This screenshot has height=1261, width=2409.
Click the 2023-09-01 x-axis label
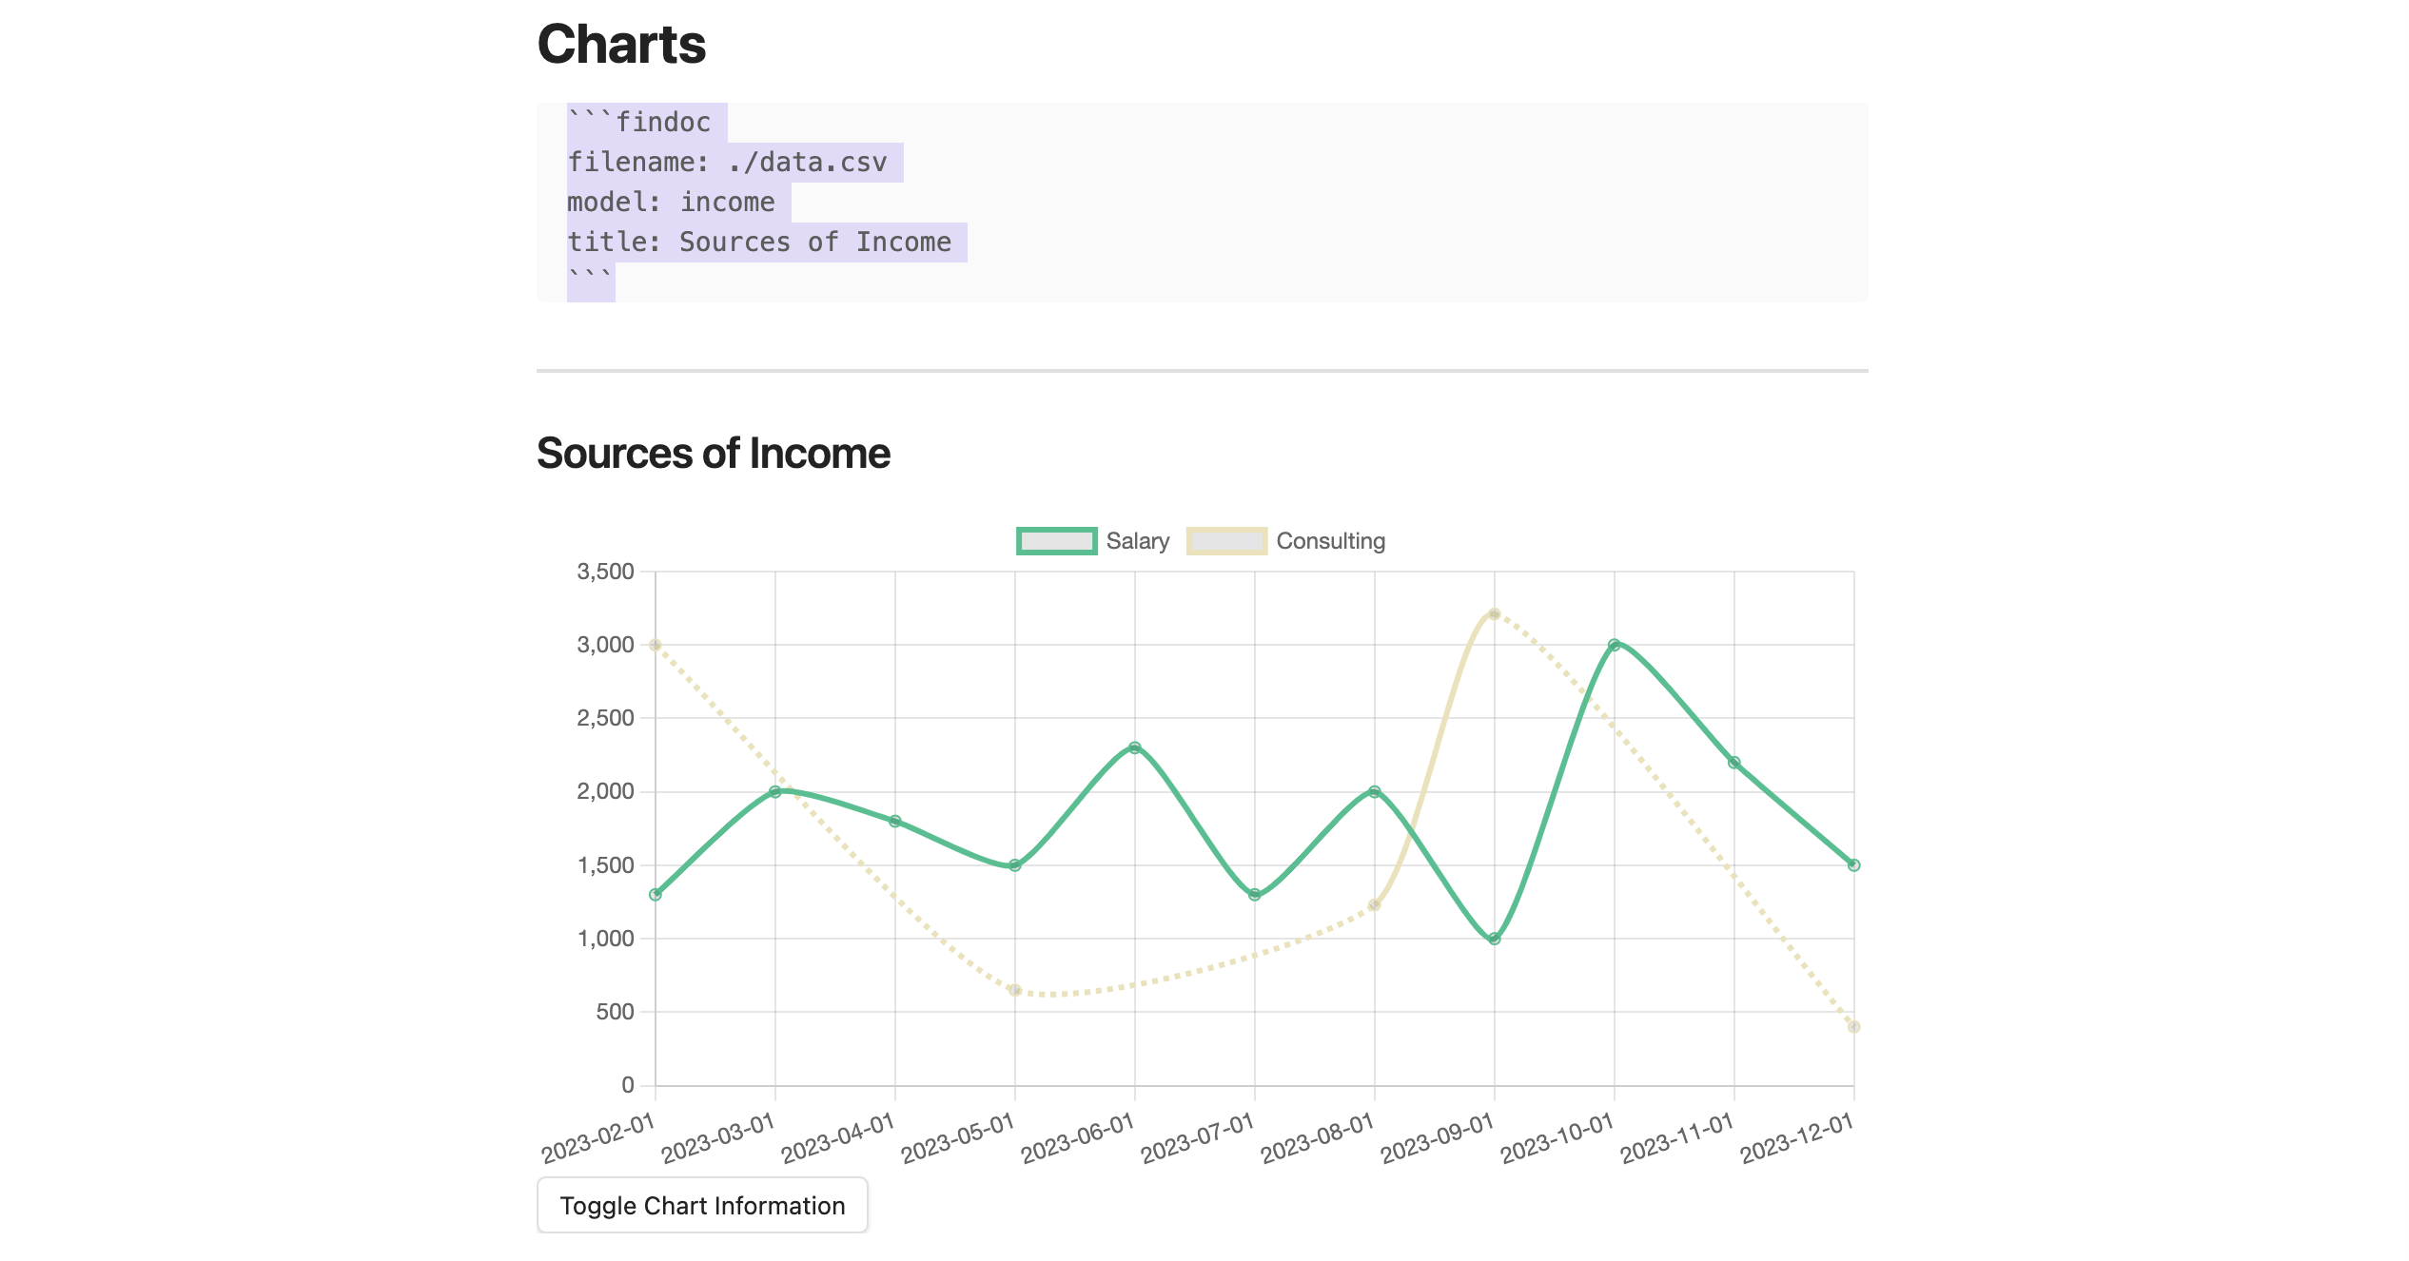(1438, 1137)
